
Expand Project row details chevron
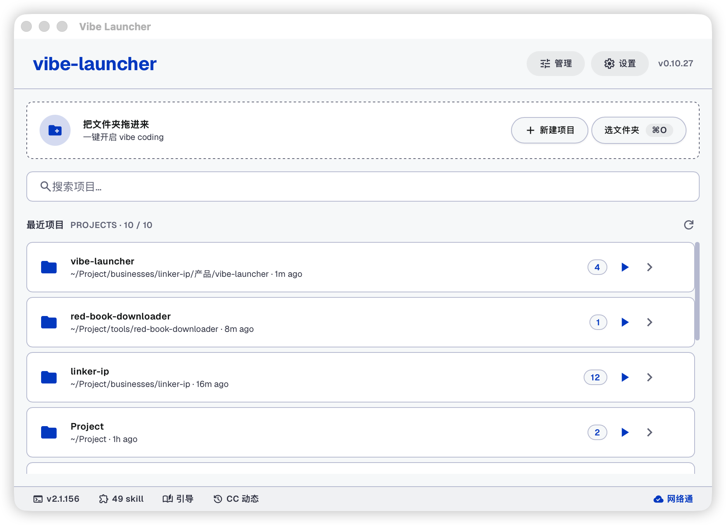[650, 432]
